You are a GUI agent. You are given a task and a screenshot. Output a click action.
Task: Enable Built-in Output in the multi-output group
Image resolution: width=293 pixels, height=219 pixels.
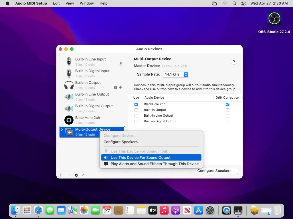point(136,110)
